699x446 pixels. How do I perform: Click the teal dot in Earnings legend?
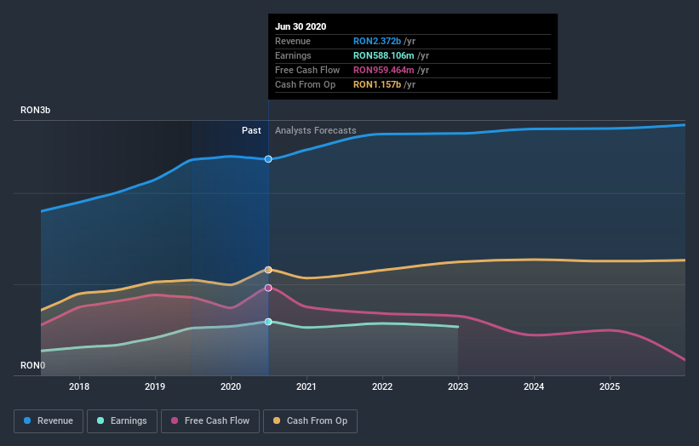click(x=100, y=420)
